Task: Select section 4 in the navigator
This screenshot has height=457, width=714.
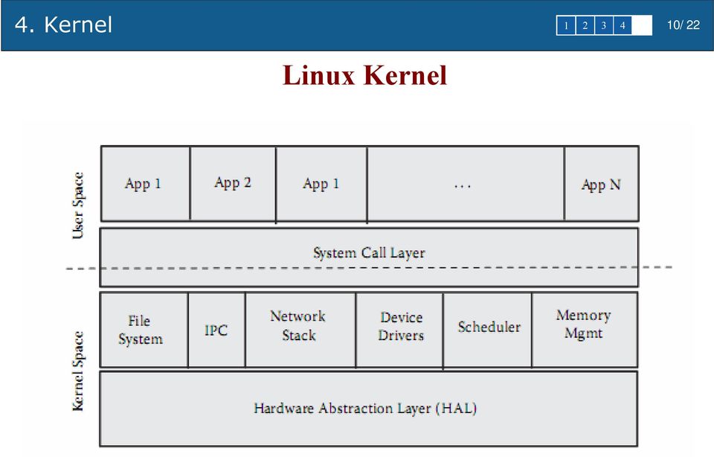Action: click(x=623, y=25)
